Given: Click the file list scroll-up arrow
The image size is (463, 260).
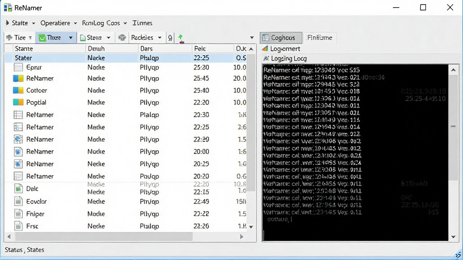Looking at the screenshot, I should [251, 49].
